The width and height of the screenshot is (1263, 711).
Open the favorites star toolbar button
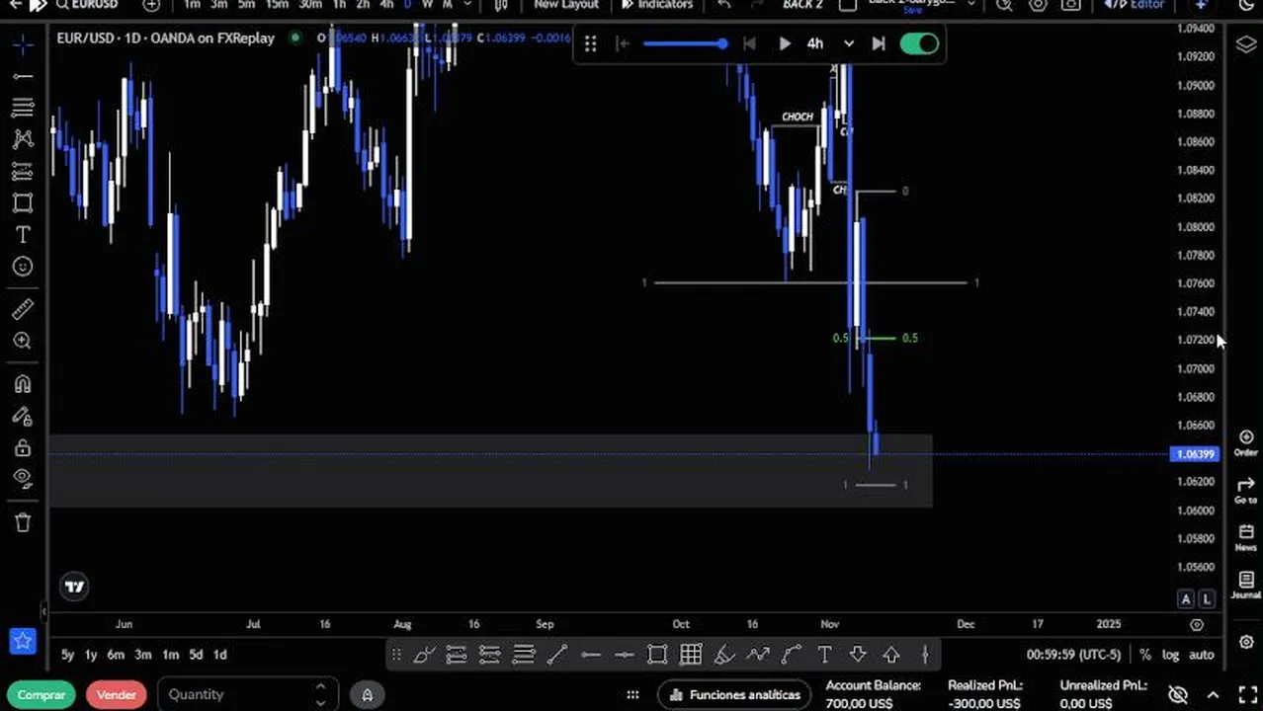pyautogui.click(x=23, y=641)
